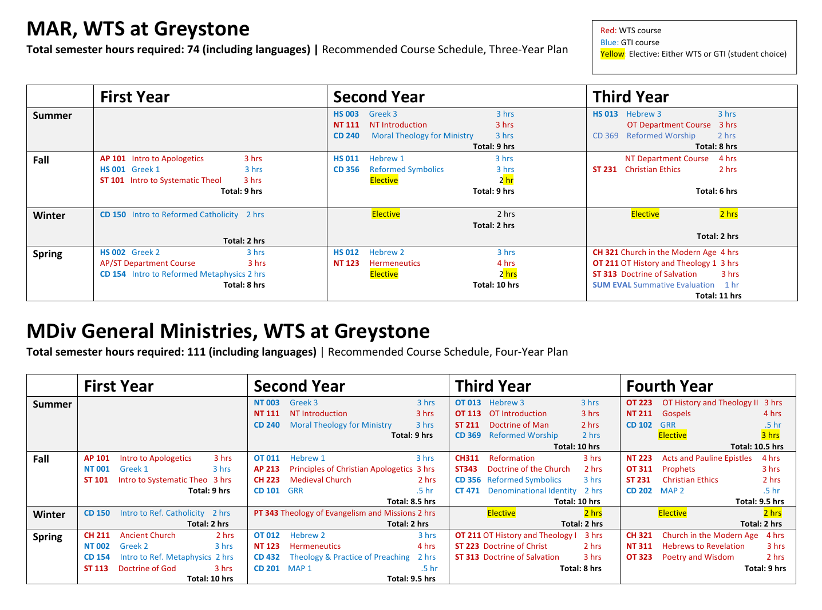
Task: Click 'Theology & Practice of Preaching' course
Action: click(350, 557)
